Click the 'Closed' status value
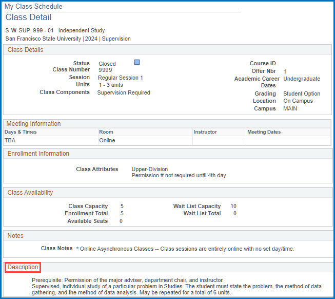Viewport: 335px width, 299px height. pyautogui.click(x=107, y=64)
